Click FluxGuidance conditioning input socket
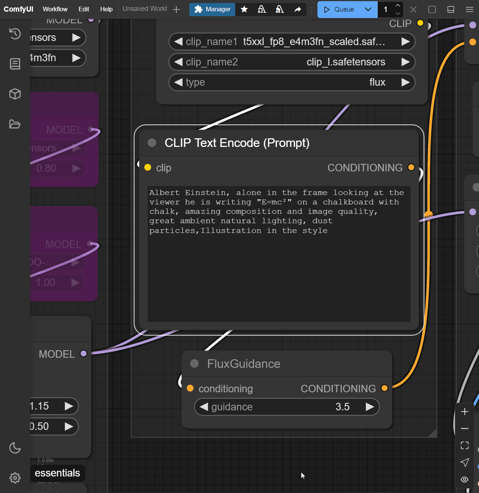Image resolution: width=479 pixels, height=493 pixels. (190, 388)
